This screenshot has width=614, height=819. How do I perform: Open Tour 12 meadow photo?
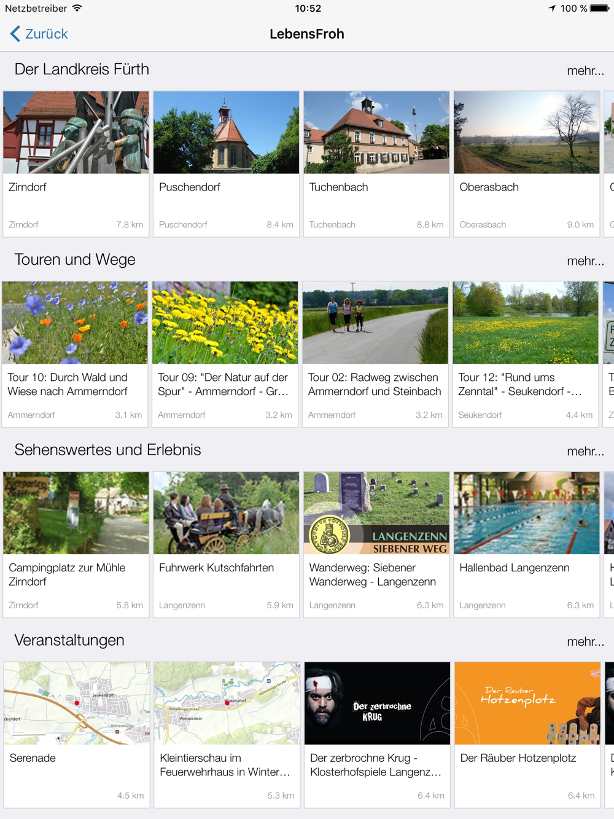(526, 323)
